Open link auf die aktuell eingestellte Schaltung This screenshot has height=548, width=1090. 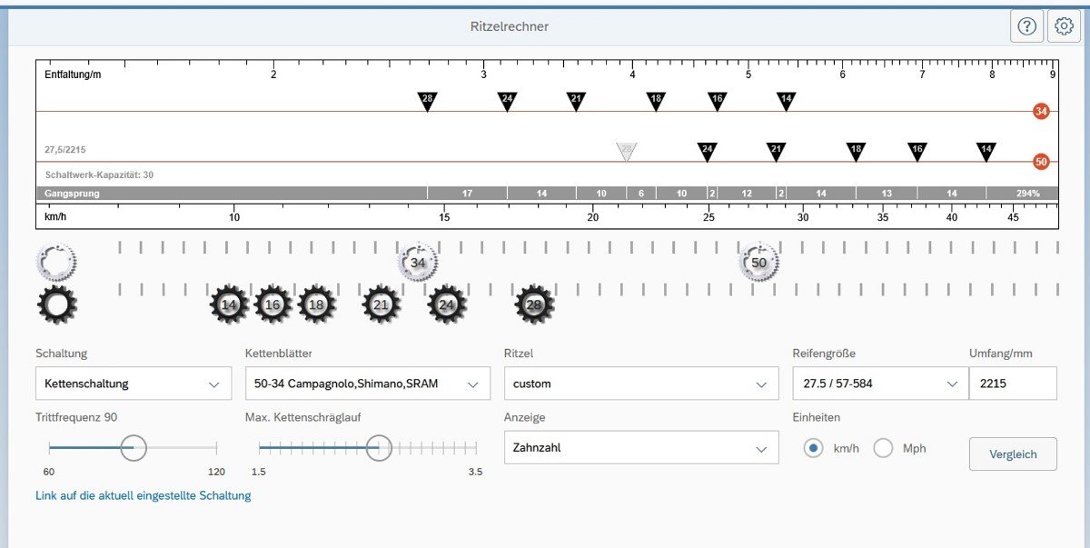[143, 496]
